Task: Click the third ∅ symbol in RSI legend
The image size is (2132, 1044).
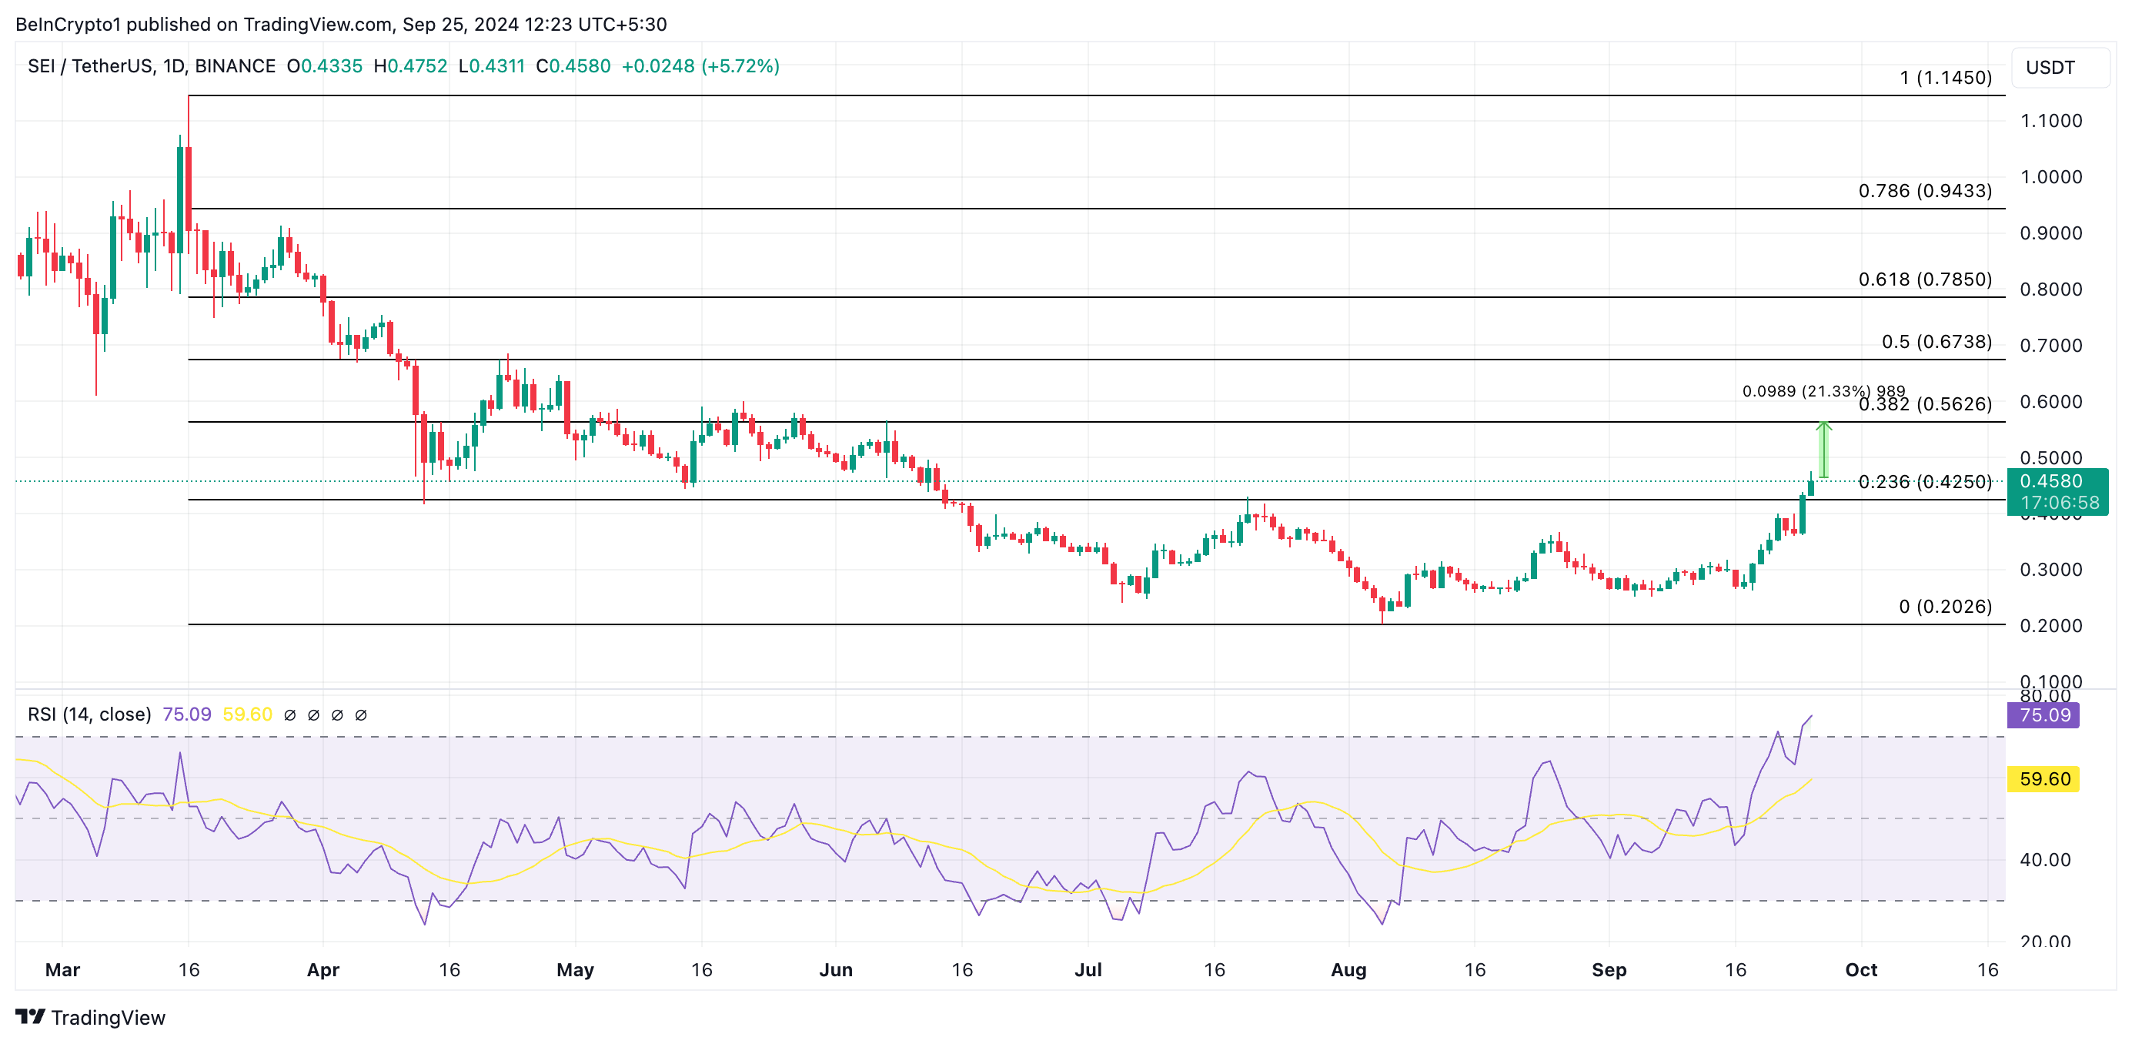Action: pyautogui.click(x=337, y=714)
